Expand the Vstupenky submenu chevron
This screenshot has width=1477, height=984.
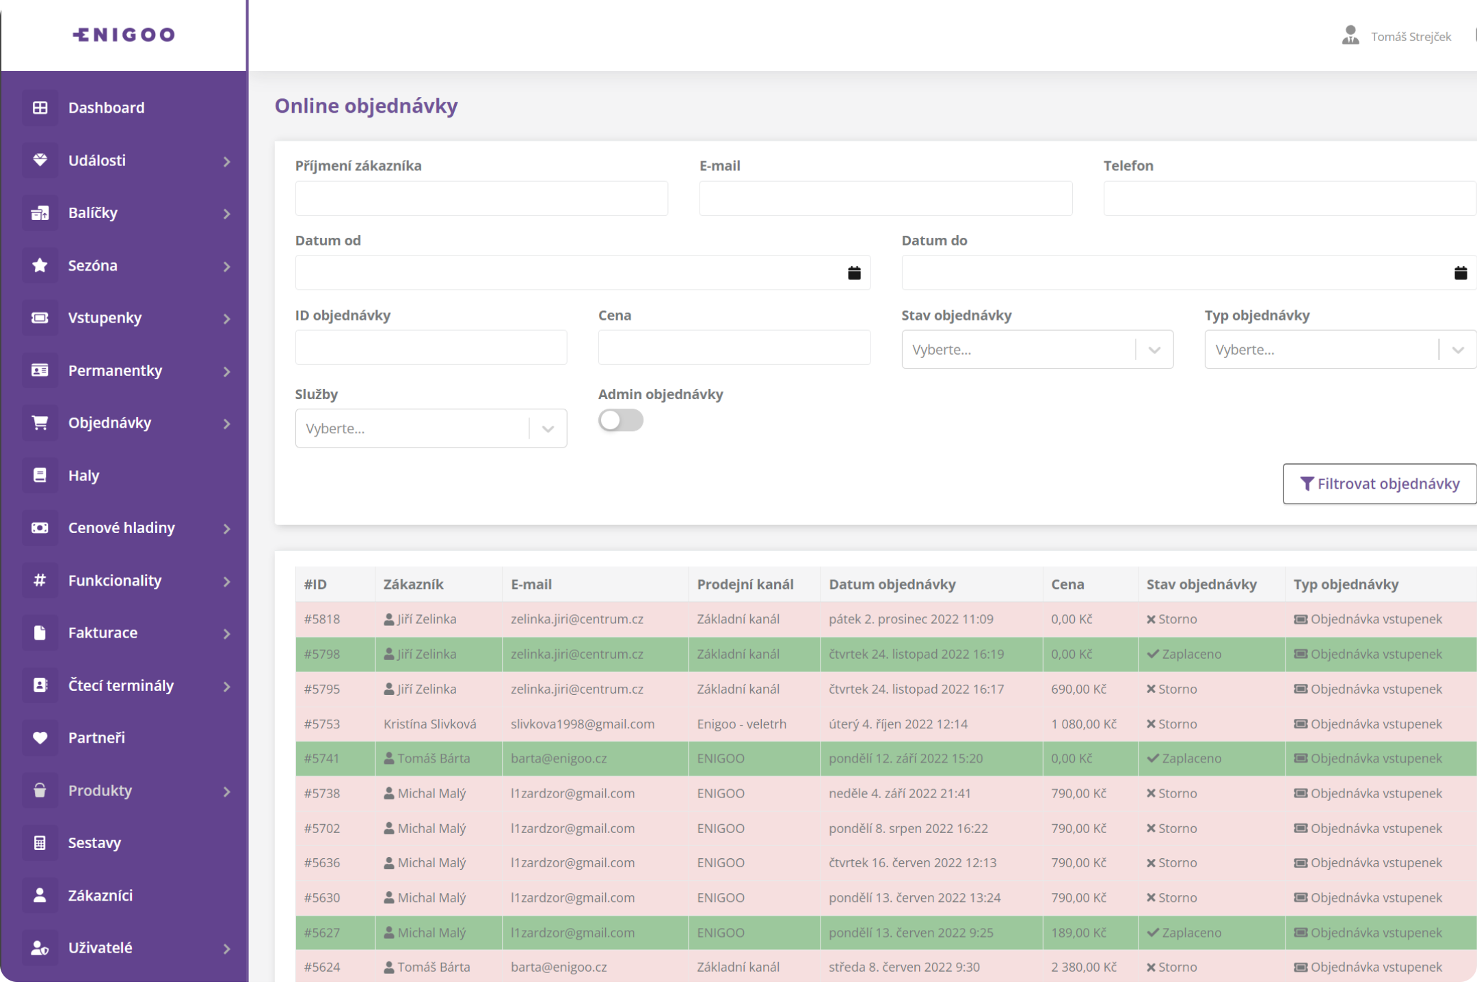(227, 318)
